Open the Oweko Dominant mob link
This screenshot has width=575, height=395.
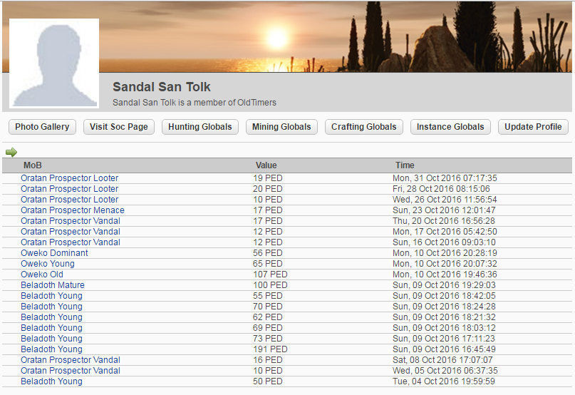point(54,253)
